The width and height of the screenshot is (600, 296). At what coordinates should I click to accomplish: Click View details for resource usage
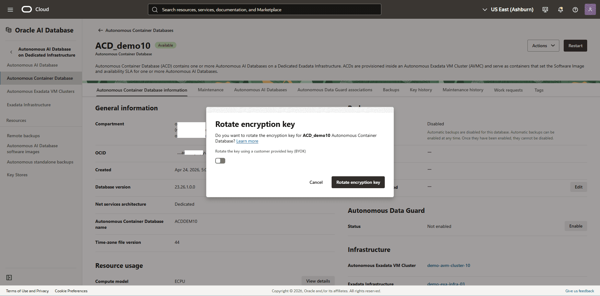point(318,281)
